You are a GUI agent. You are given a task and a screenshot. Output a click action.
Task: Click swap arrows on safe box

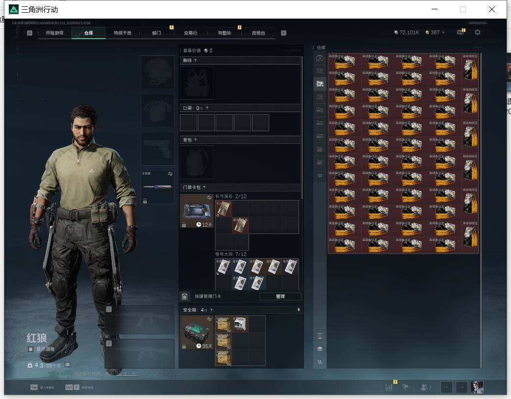coord(209,319)
